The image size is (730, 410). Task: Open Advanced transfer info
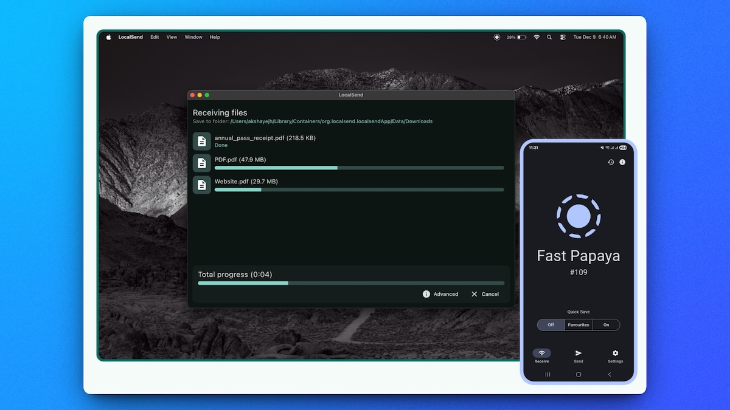point(440,294)
